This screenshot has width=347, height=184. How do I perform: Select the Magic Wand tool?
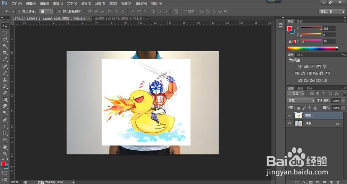pyautogui.click(x=5, y=46)
